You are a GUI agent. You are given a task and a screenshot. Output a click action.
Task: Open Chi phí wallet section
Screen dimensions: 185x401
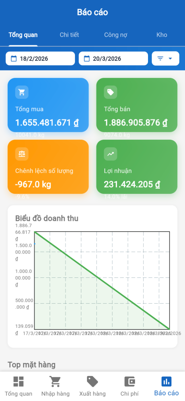click(x=129, y=386)
